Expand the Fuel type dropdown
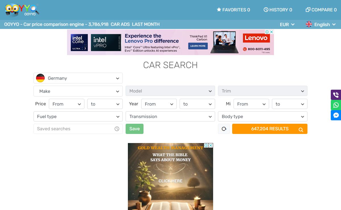Screen dimensions: 341x210 78,117
